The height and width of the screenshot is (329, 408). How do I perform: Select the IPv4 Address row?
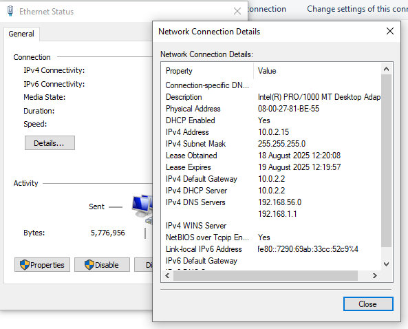pyautogui.click(x=271, y=132)
